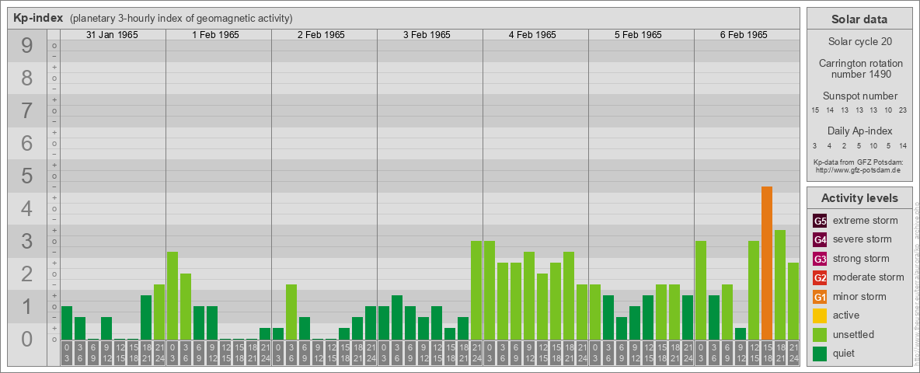
Task: Click the Sunspot number label
Action: point(859,96)
